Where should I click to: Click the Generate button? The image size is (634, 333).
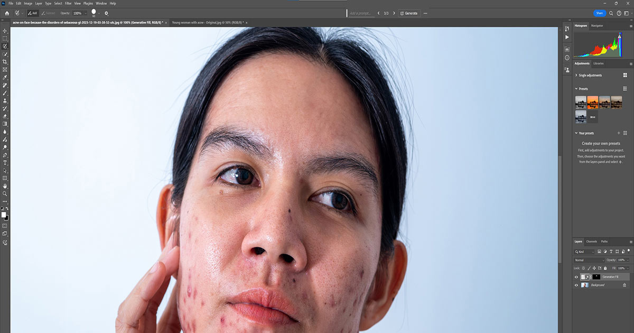point(408,13)
